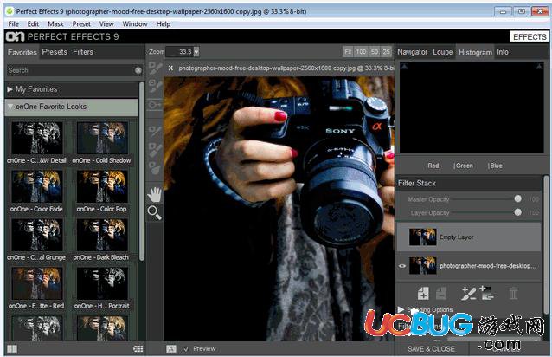Select Red channel label under histogram
Viewport: 552px width, 357px height.
(433, 166)
